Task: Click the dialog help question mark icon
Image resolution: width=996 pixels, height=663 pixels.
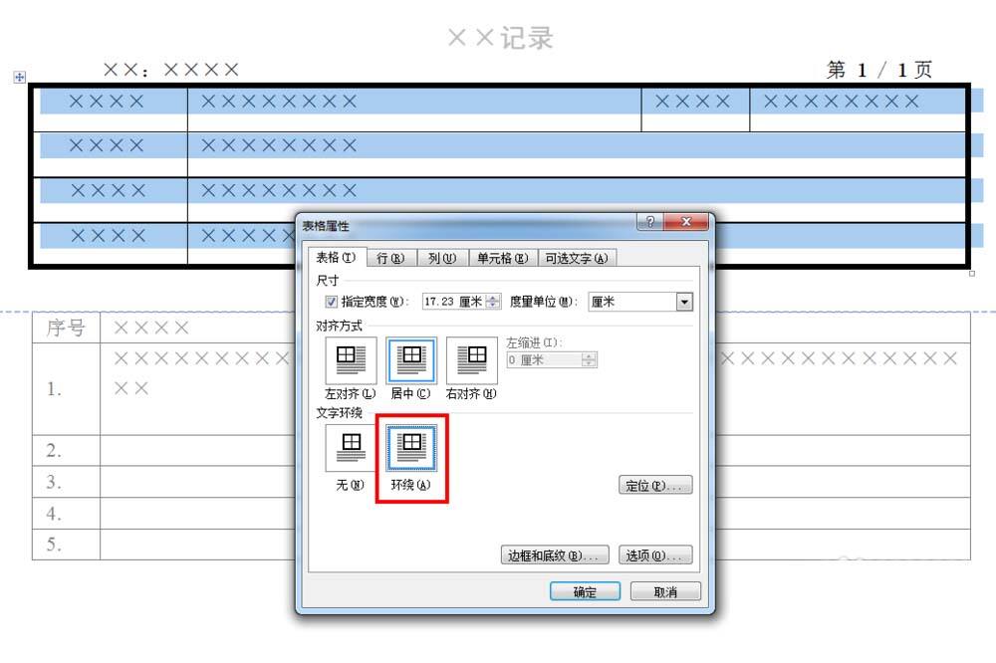Action: tap(648, 222)
